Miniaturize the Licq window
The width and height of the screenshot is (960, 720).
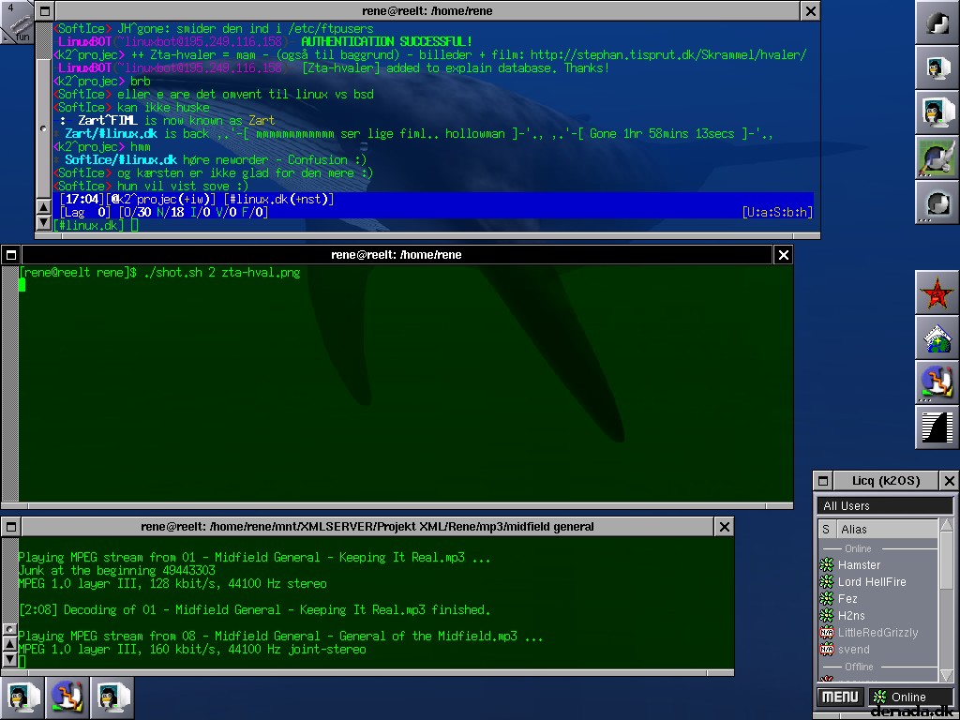(823, 481)
